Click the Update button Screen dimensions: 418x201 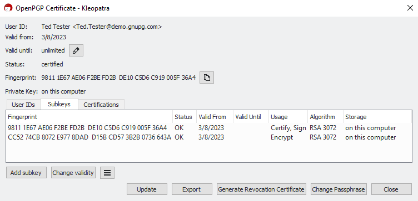147,189
